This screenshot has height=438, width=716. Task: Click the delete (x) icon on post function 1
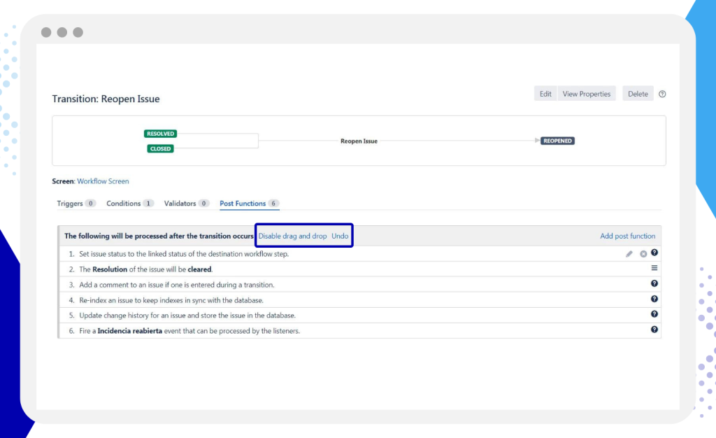(643, 254)
